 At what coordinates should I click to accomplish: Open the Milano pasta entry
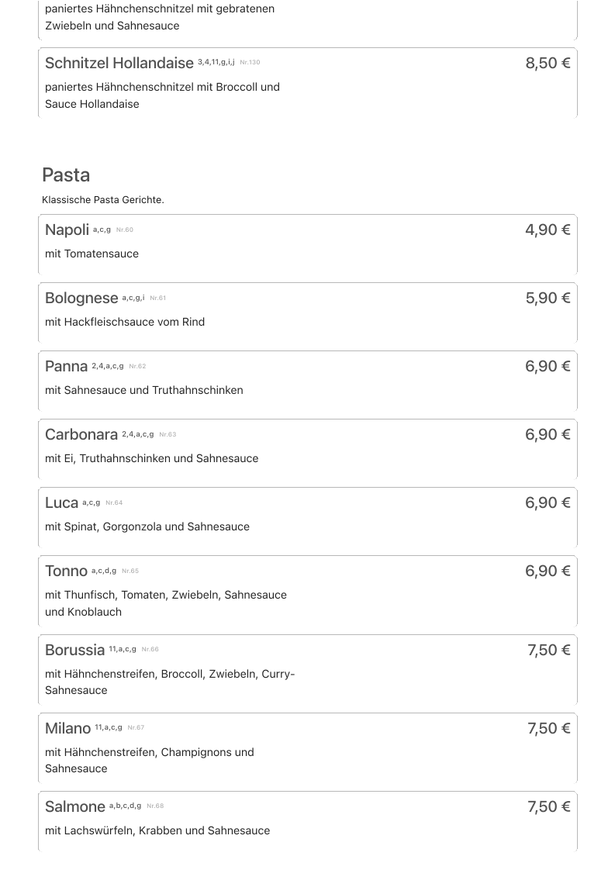(67, 729)
